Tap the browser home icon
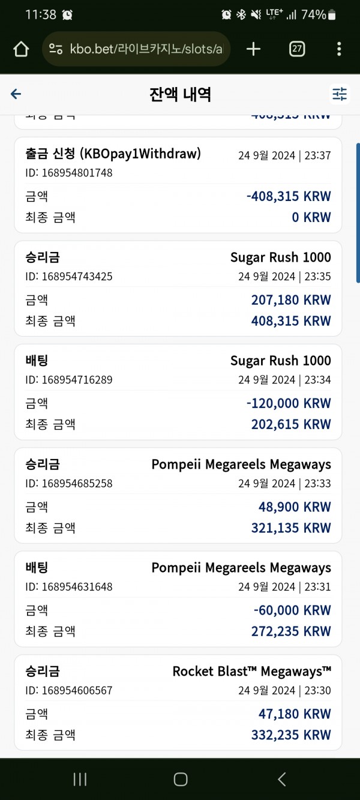The width and height of the screenshot is (360, 800). (x=21, y=49)
